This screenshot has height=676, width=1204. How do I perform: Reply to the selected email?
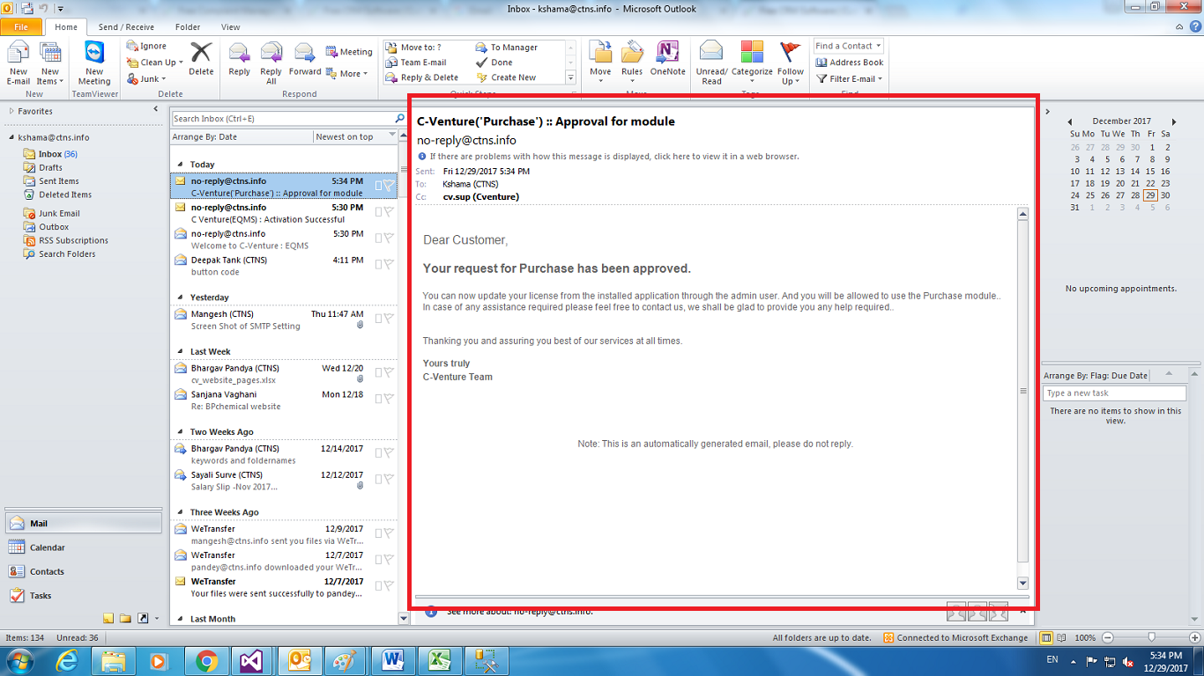tap(240, 60)
